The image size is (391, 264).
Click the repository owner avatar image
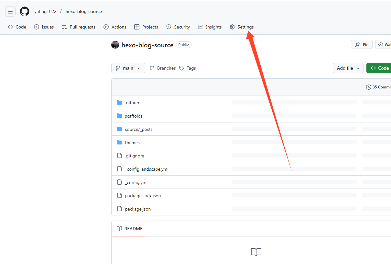[x=115, y=45]
